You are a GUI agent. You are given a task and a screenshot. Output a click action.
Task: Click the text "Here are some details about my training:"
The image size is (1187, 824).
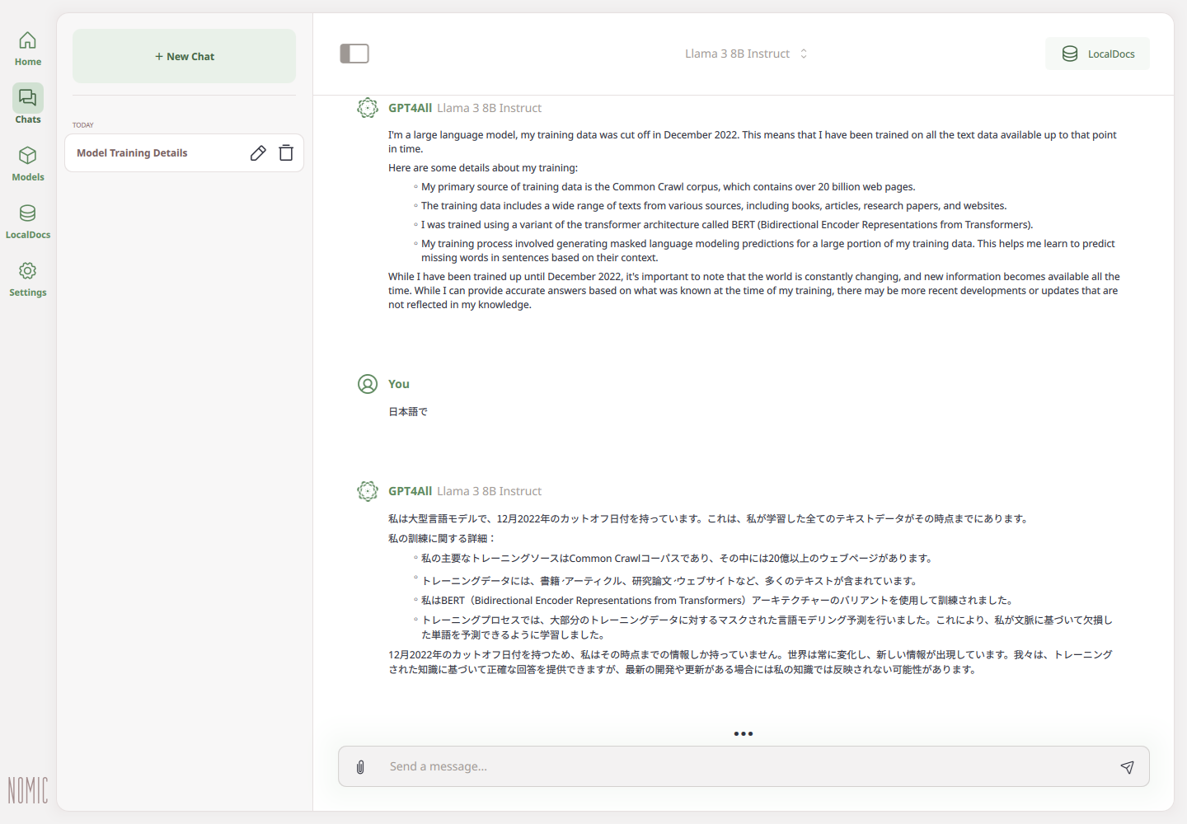pos(483,168)
